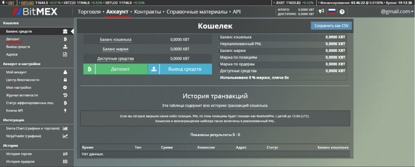Screen dimensions: 415x167
Task: Open the help question mark icon
Action: click(x=342, y=12)
